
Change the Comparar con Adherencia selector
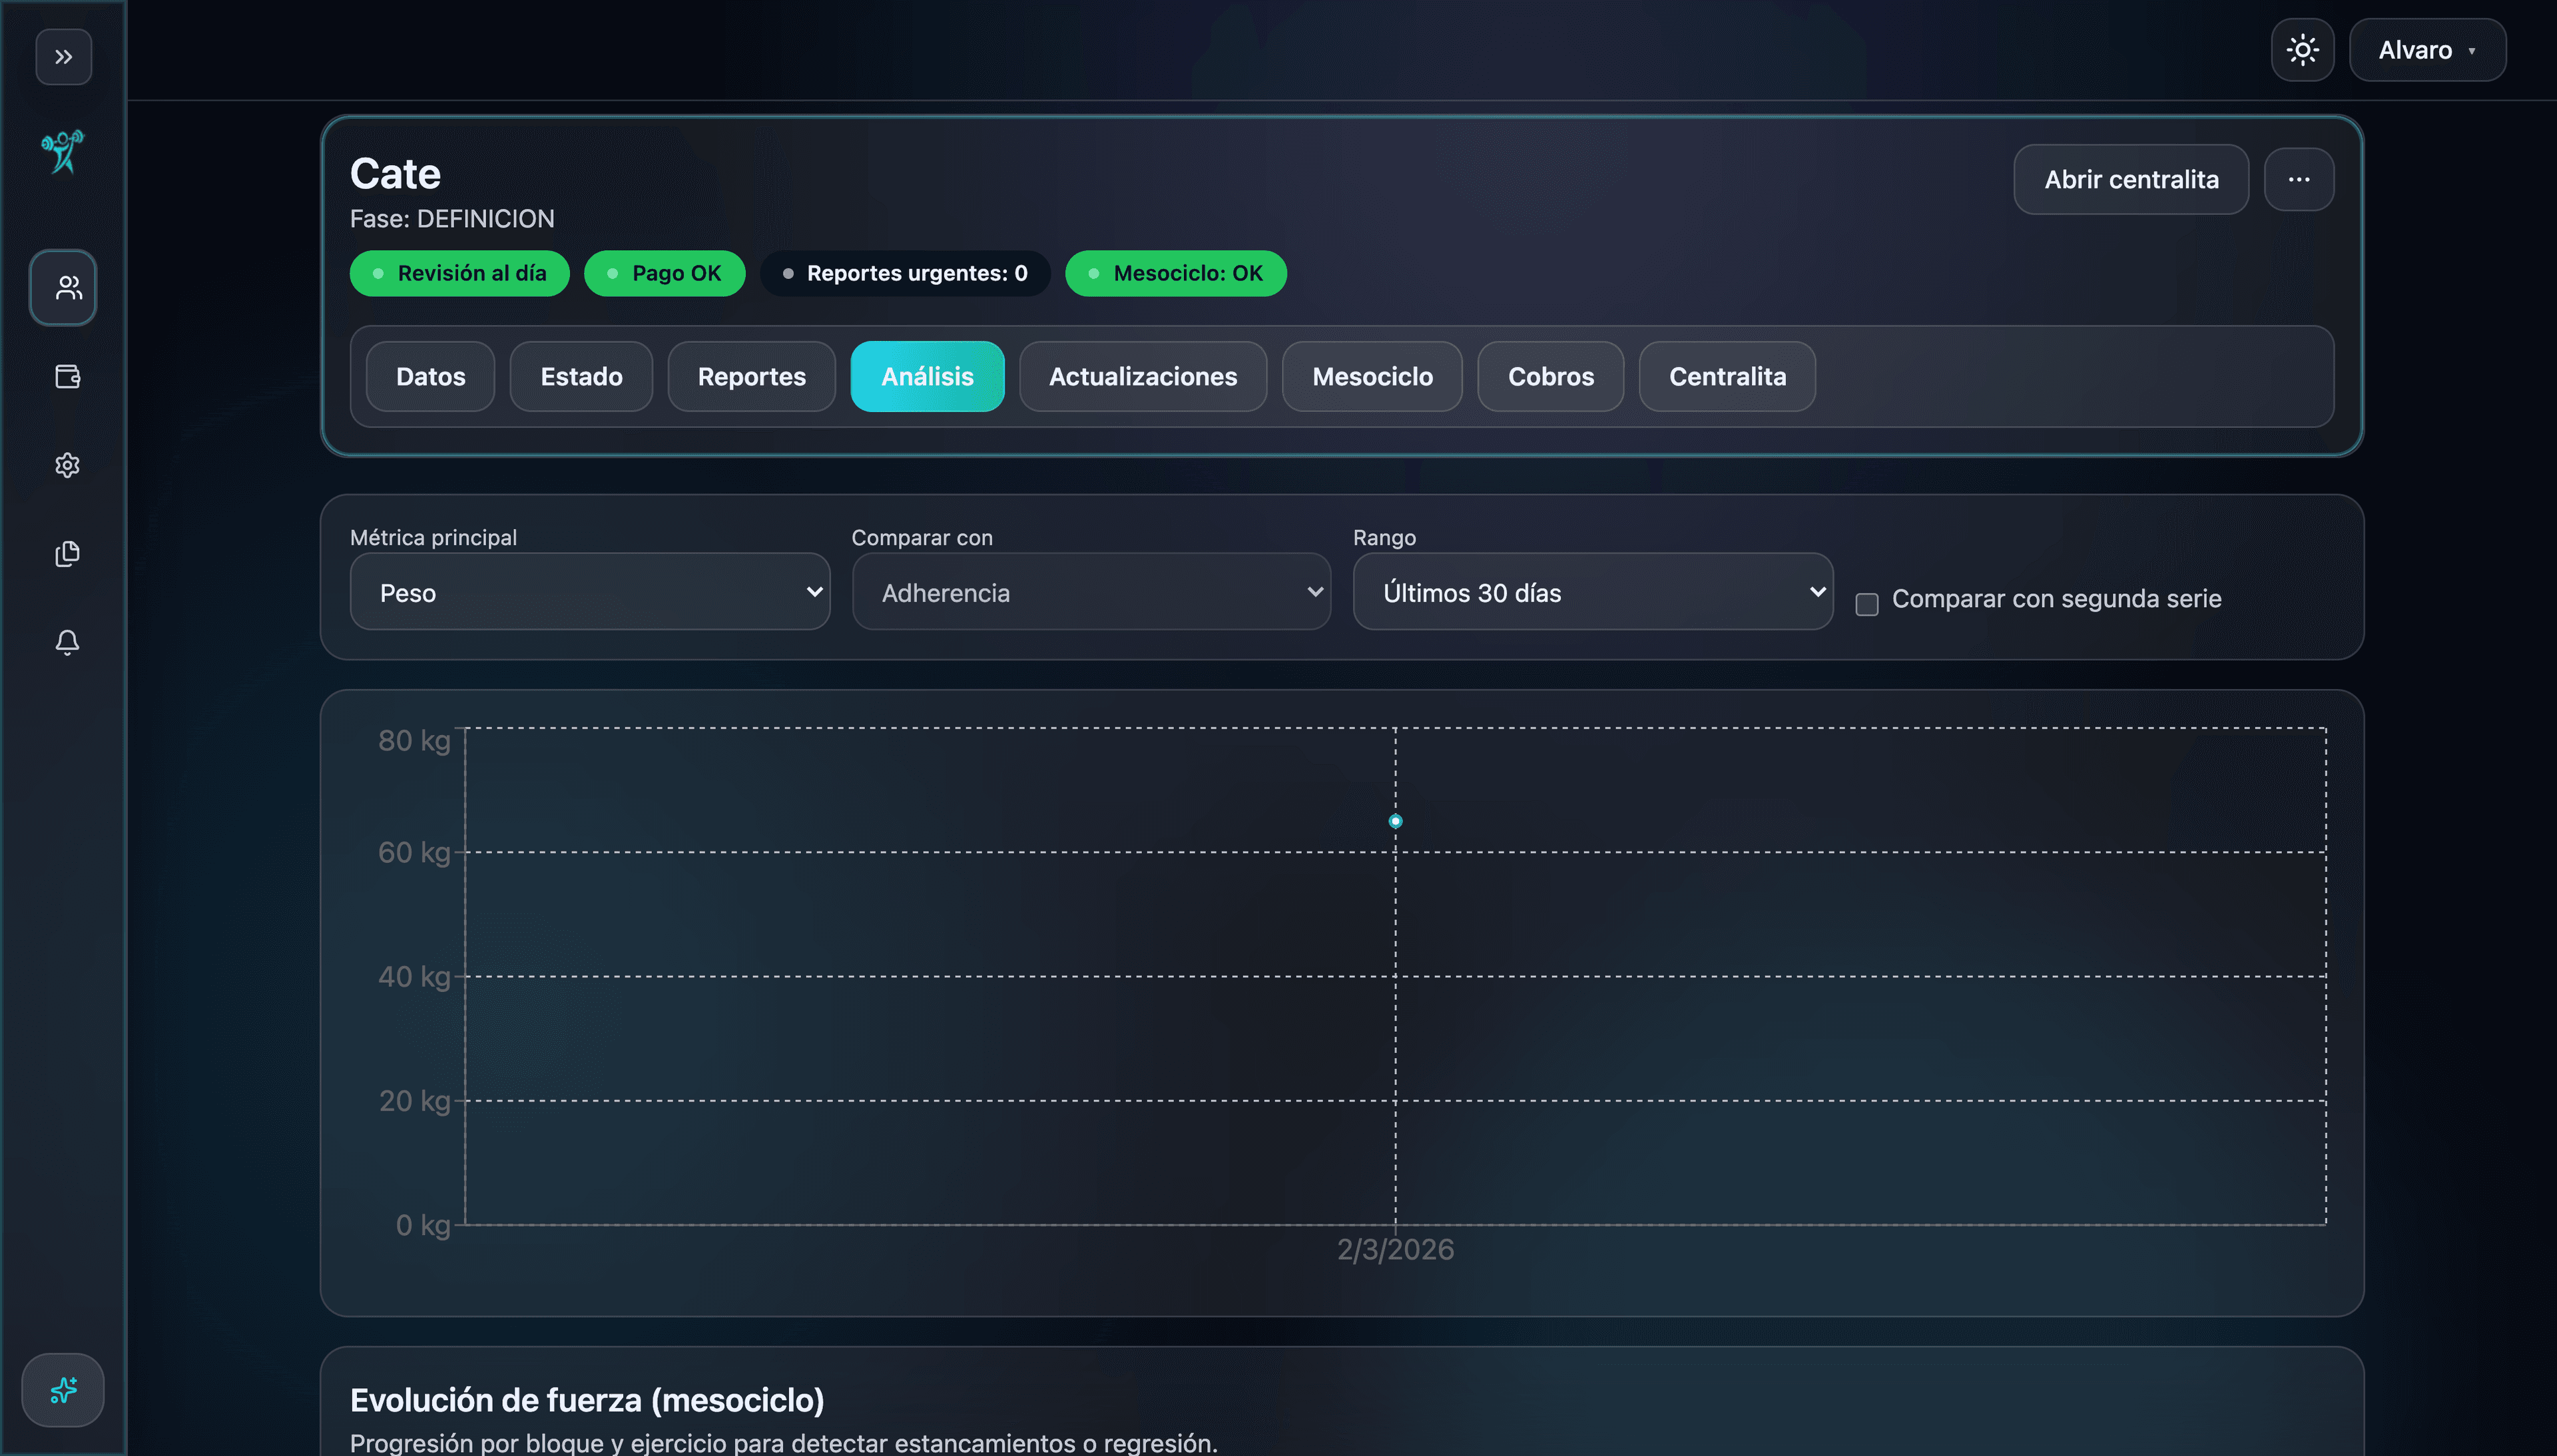(1090, 592)
